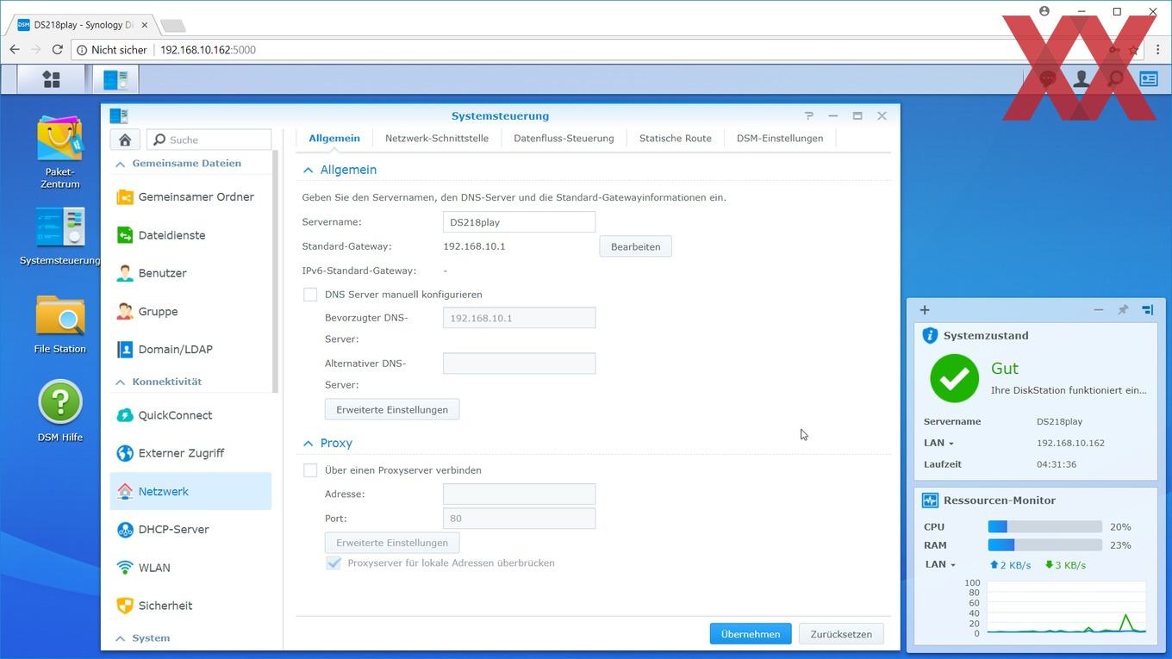
Task: Switch to DSM-Einstellungen tab
Action: (x=780, y=138)
